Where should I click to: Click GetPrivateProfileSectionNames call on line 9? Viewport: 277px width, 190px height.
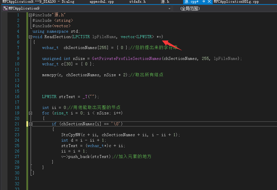[x=127, y=59]
